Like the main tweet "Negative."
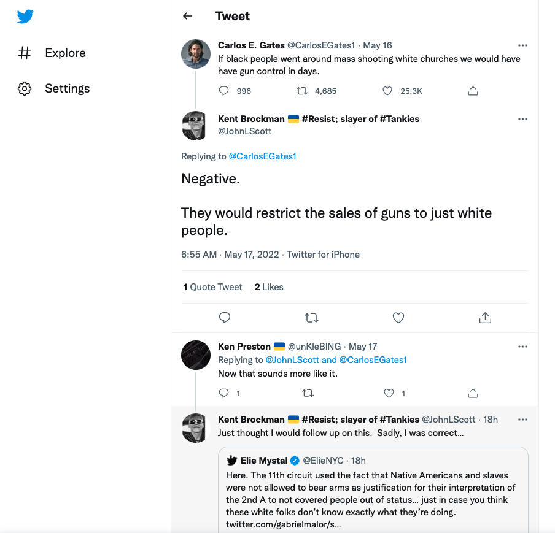 click(398, 318)
